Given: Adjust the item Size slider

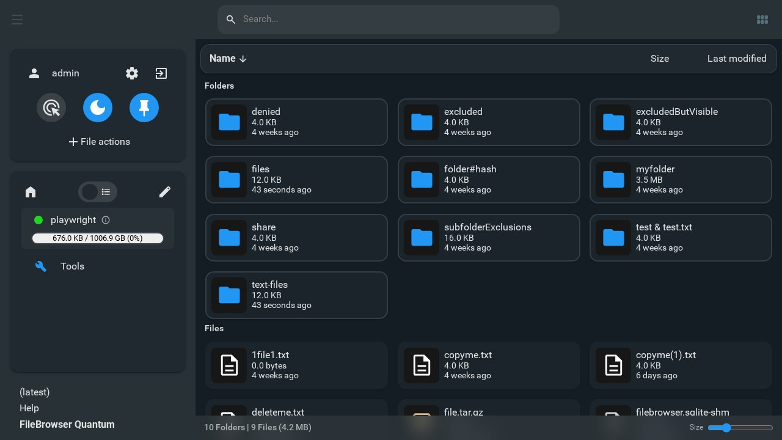Looking at the screenshot, I should (x=740, y=428).
